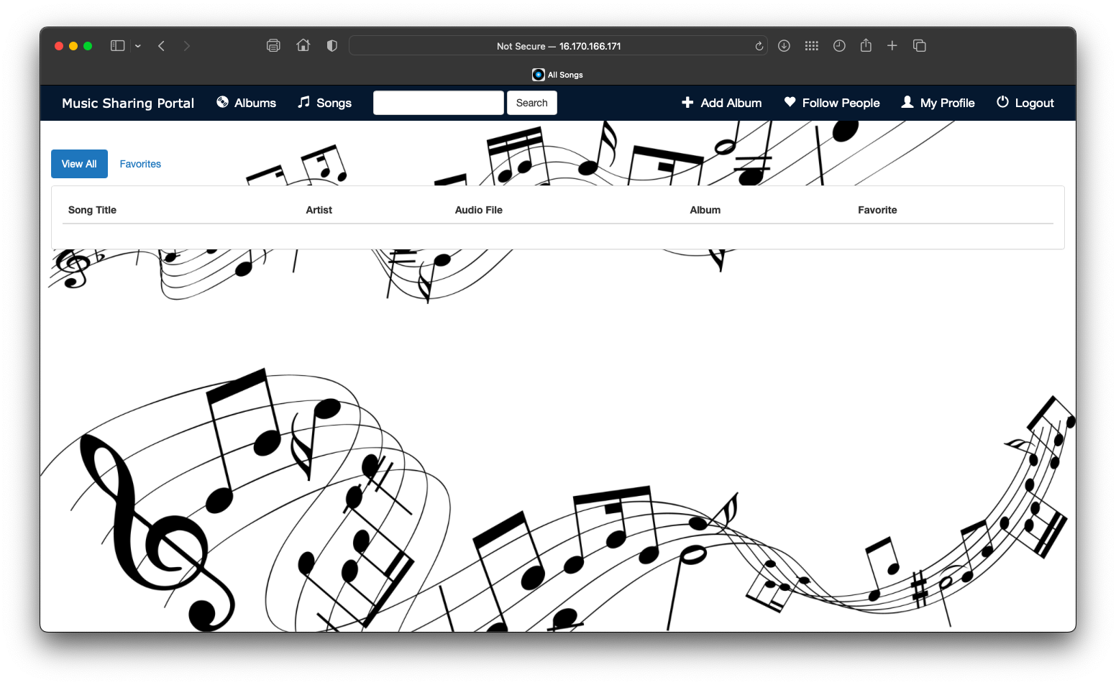Open the grid apps icon in toolbar

[x=812, y=46]
